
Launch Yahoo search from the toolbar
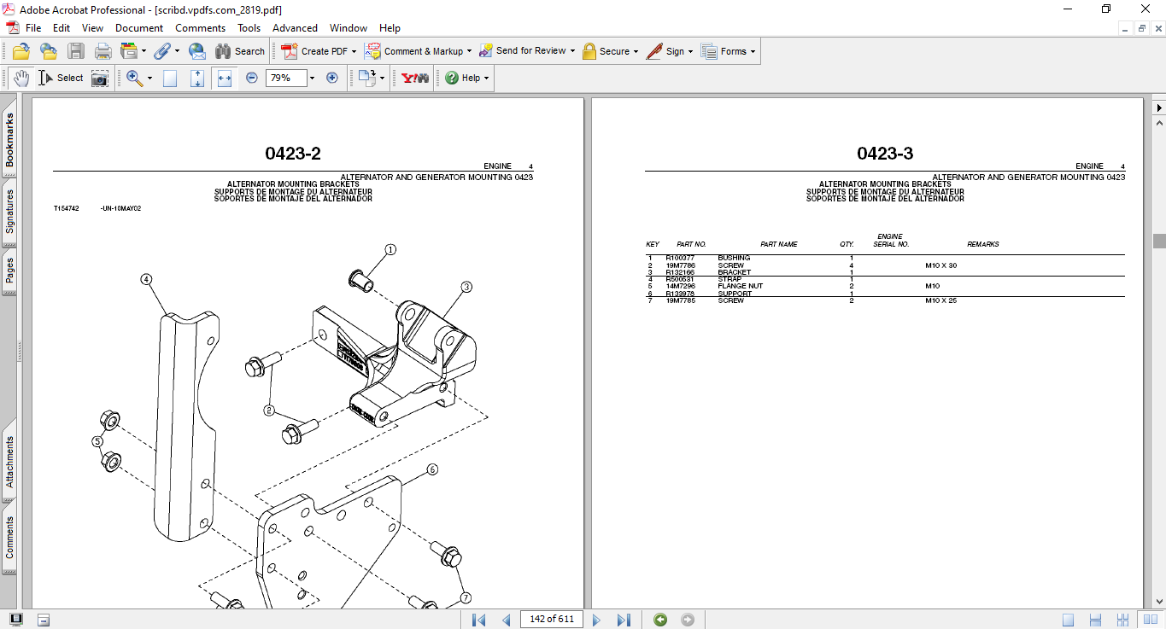(413, 78)
